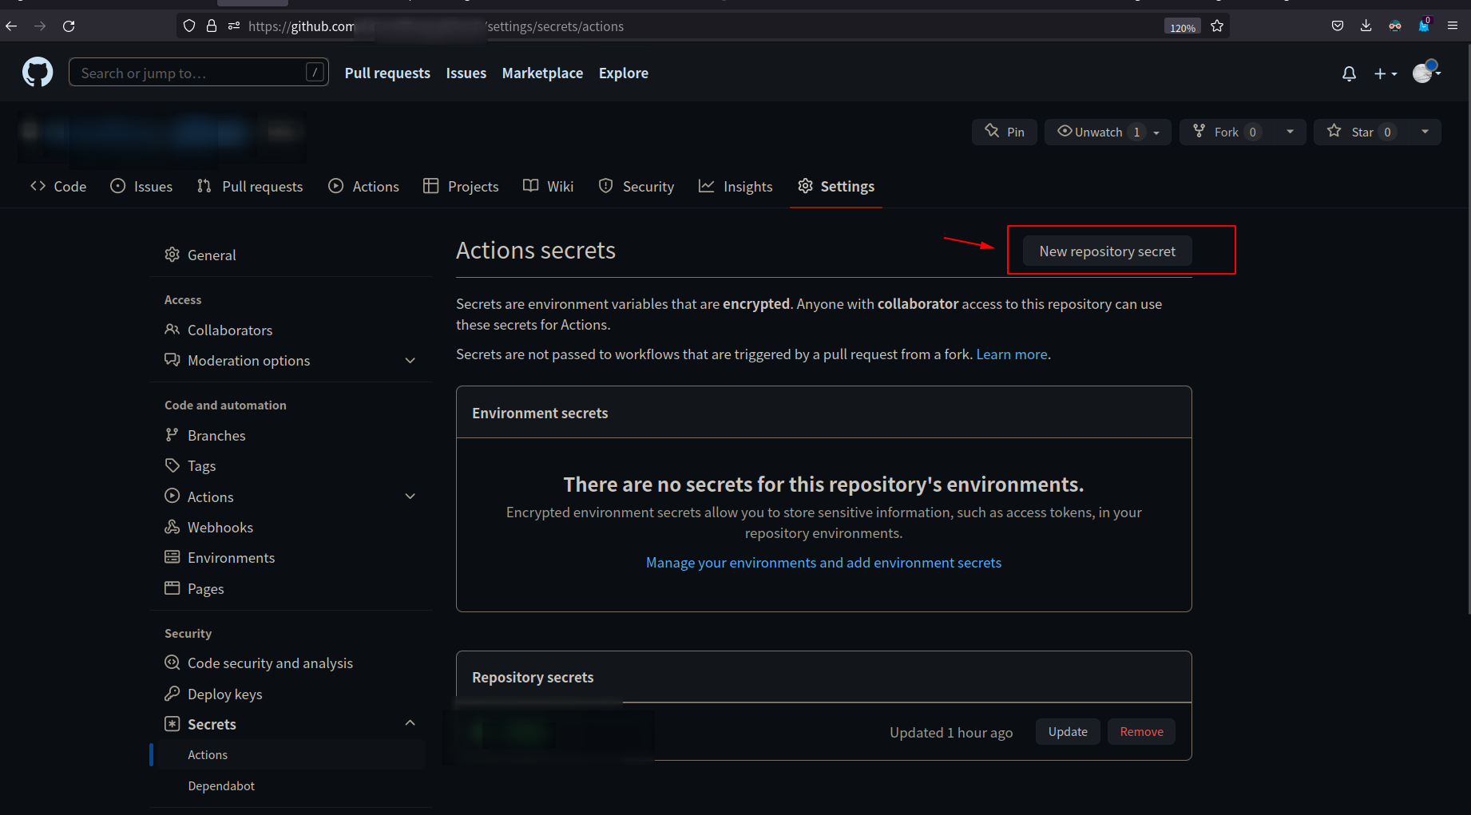The height and width of the screenshot is (815, 1471).
Task: Open Marketplace in top navigation
Action: [542, 73]
